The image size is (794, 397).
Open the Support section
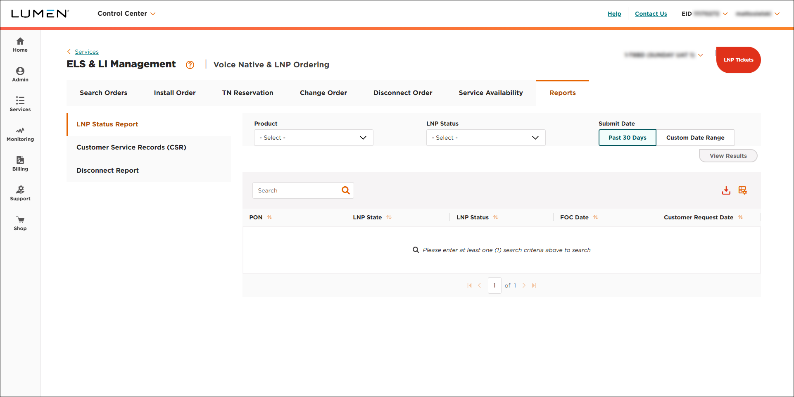[20, 194]
